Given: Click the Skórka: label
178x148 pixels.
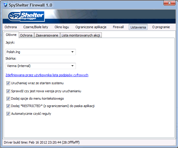Looking at the screenshot, I should (x=11, y=58).
